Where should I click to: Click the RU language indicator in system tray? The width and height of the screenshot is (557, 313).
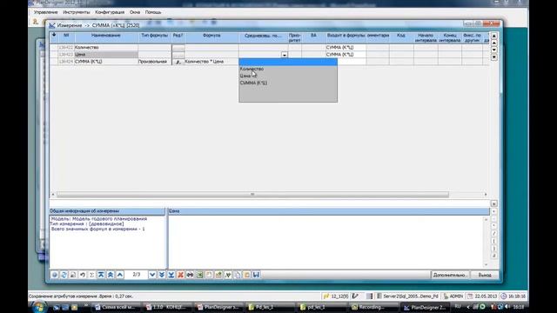coord(458,306)
